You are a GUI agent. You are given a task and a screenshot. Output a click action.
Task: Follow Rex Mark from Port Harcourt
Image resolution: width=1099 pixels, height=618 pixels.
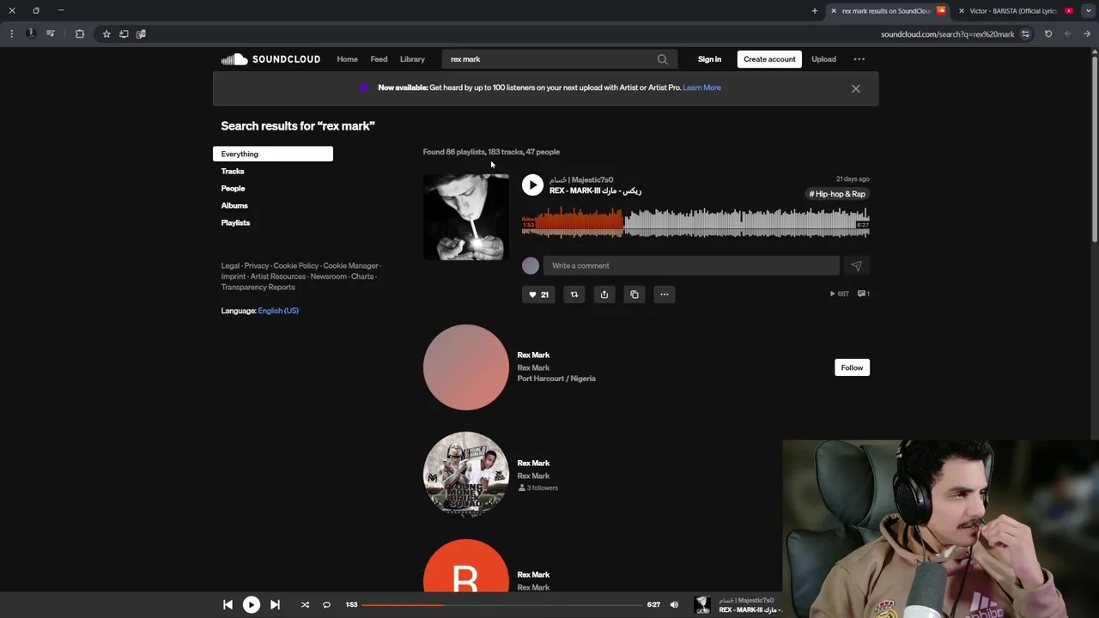tap(852, 367)
